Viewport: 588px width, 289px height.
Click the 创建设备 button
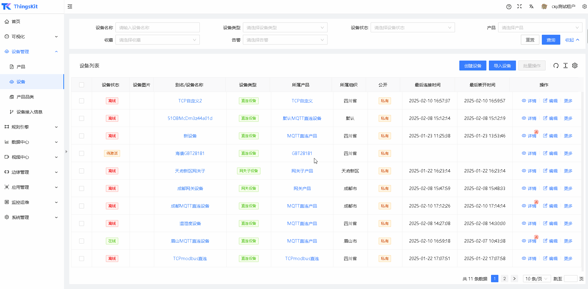tap(473, 66)
